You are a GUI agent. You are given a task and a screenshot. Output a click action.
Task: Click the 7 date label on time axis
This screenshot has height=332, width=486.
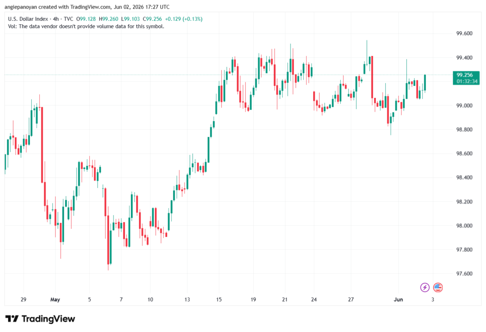click(121, 299)
